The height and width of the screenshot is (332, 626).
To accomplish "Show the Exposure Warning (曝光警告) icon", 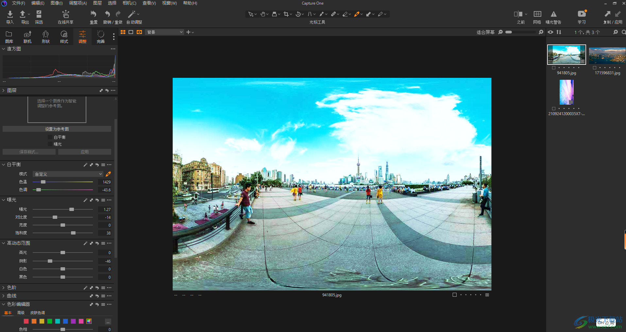I will (553, 14).
